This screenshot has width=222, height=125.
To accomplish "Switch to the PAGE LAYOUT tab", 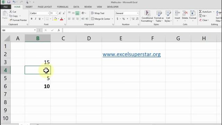I will (x=45, y=7).
